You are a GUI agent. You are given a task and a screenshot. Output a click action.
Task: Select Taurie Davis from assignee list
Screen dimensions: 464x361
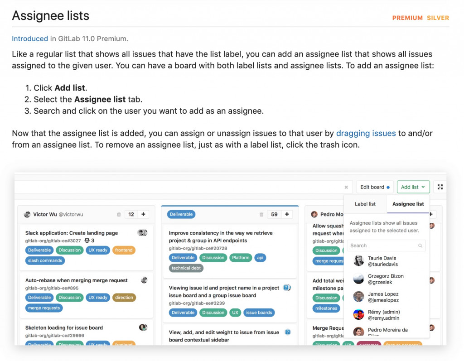(x=382, y=261)
